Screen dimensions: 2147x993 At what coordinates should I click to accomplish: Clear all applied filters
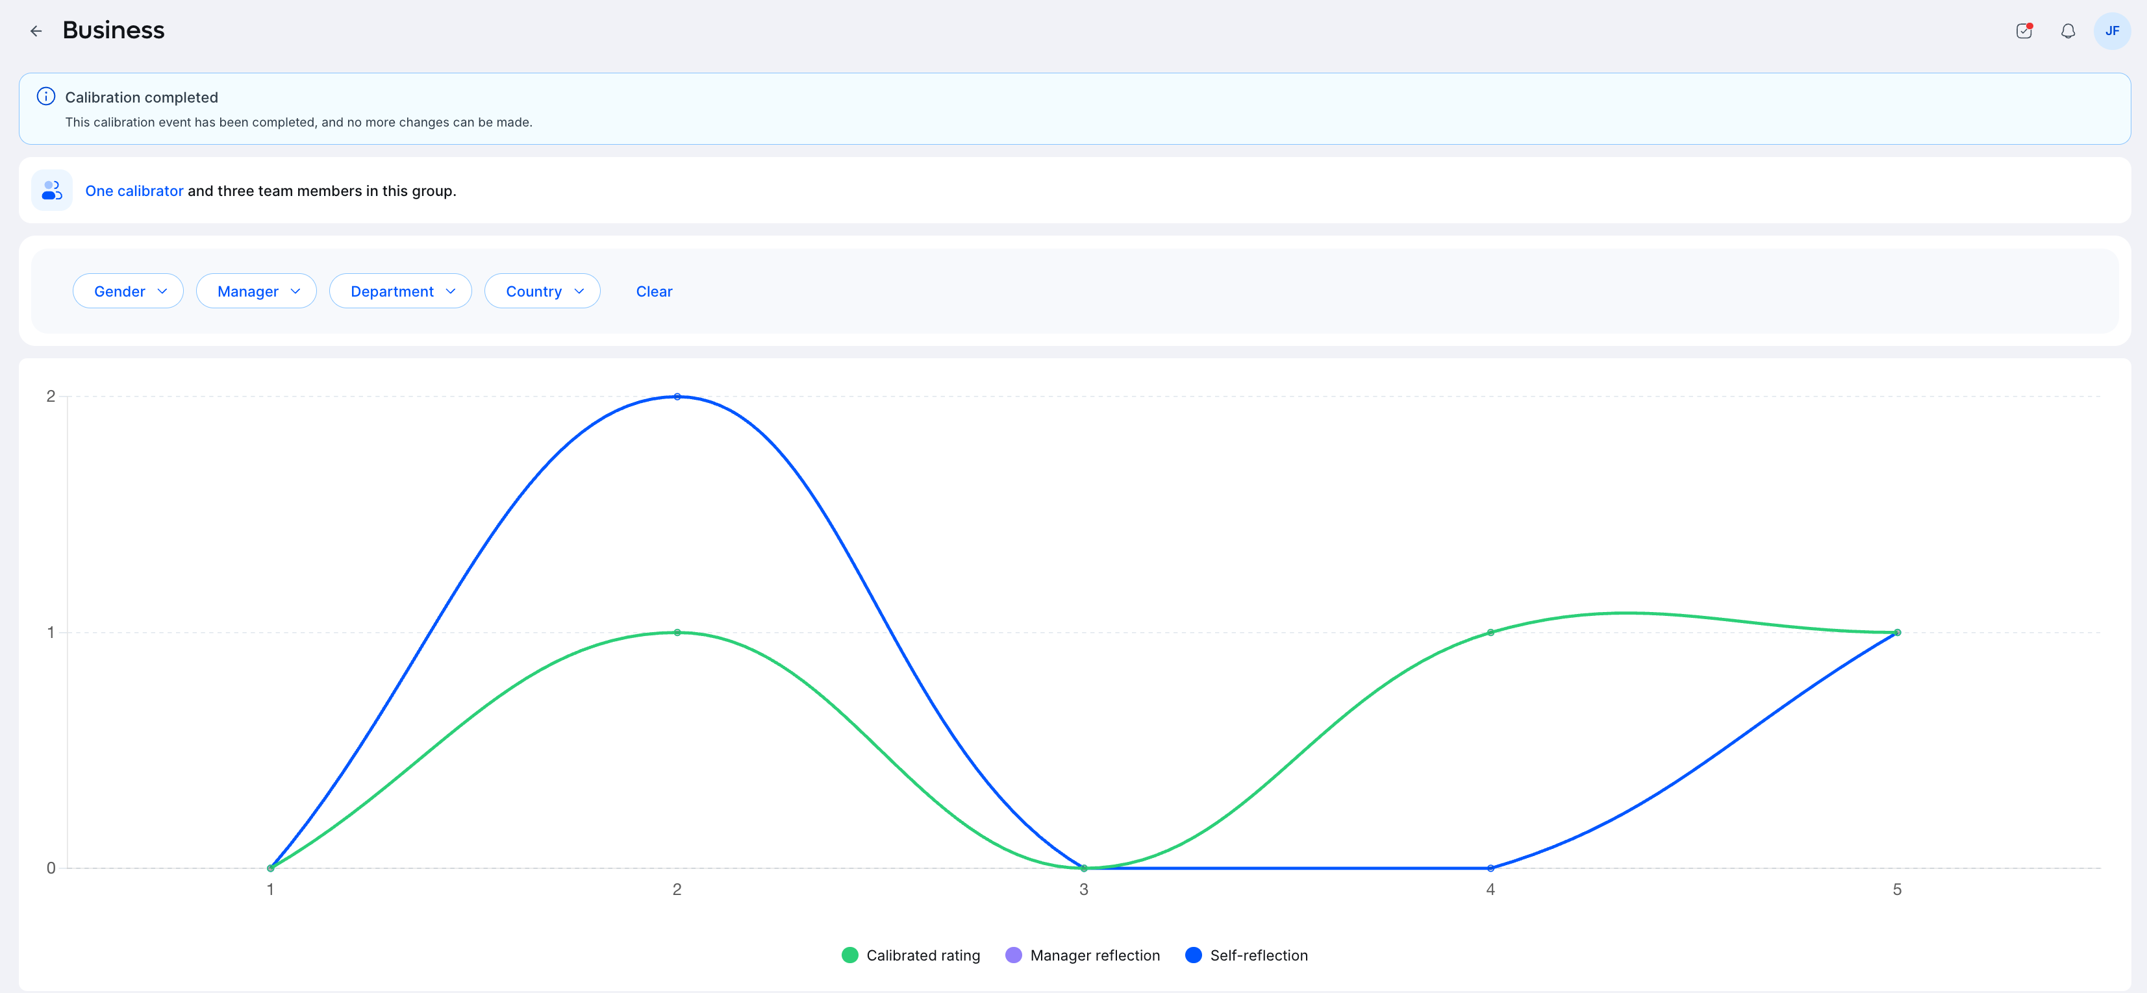tap(654, 291)
